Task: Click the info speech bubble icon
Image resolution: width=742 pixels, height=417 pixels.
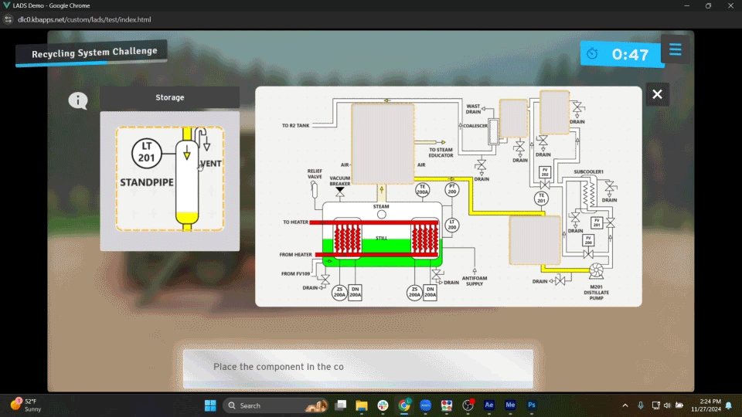Action: pos(78,100)
